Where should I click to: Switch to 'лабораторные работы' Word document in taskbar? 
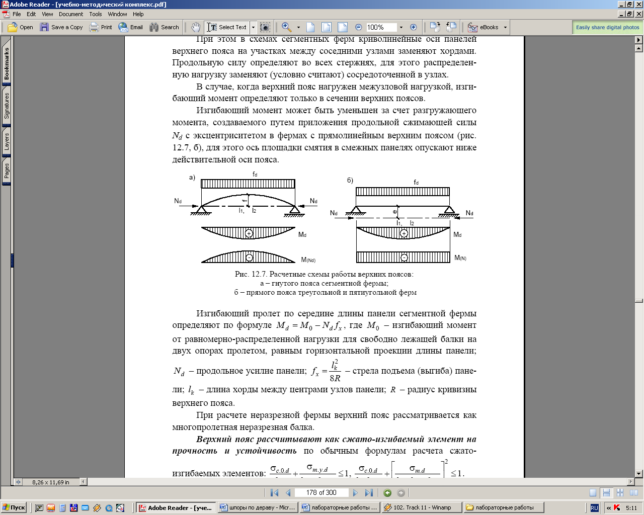pyautogui.click(x=339, y=507)
